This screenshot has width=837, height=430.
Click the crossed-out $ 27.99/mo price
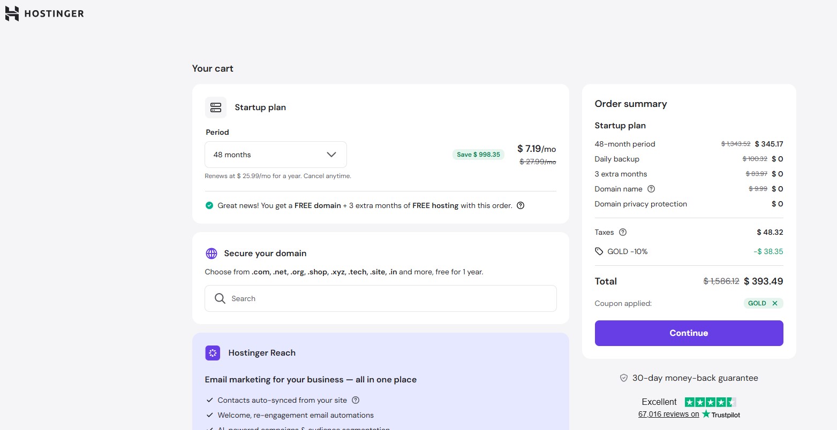538,162
